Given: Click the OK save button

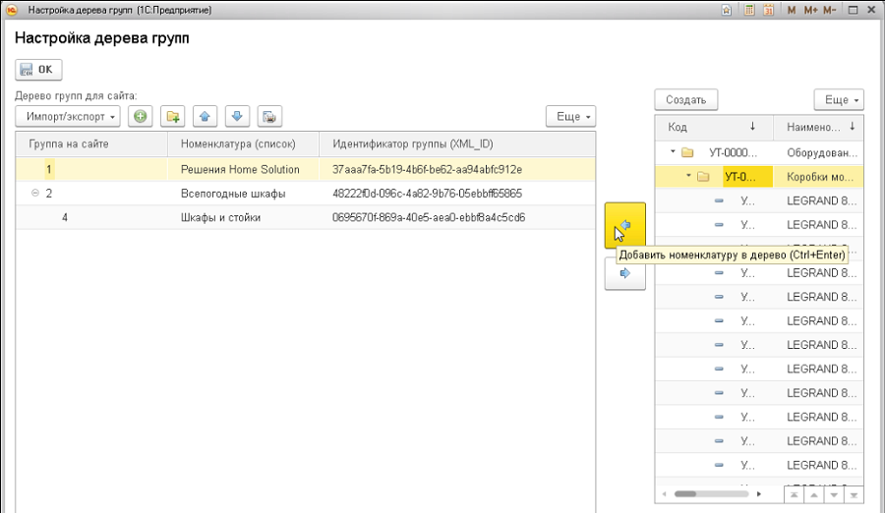Looking at the screenshot, I should point(38,70).
